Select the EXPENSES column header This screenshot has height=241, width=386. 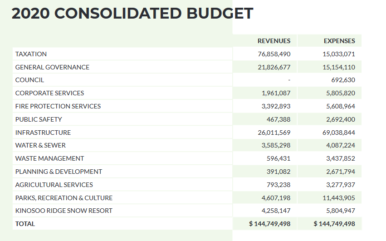[339, 41]
